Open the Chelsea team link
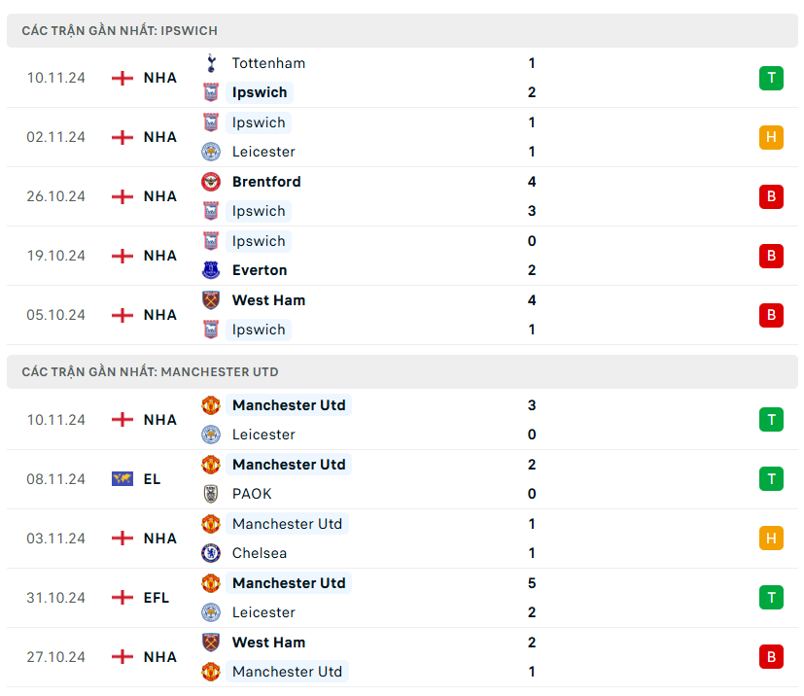The height and width of the screenshot is (696, 804). pos(261,553)
